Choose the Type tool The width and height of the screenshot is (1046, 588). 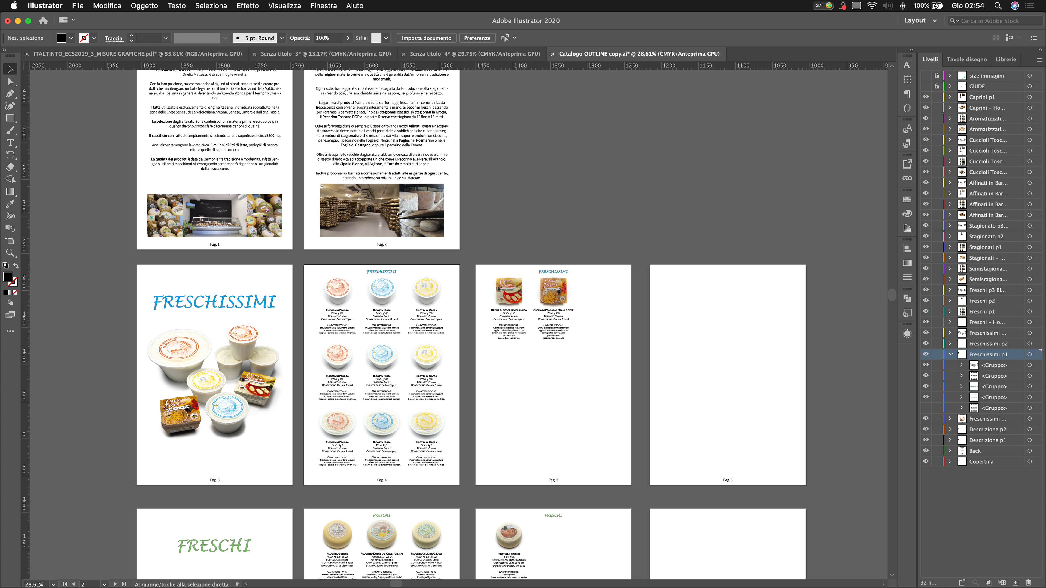click(10, 142)
